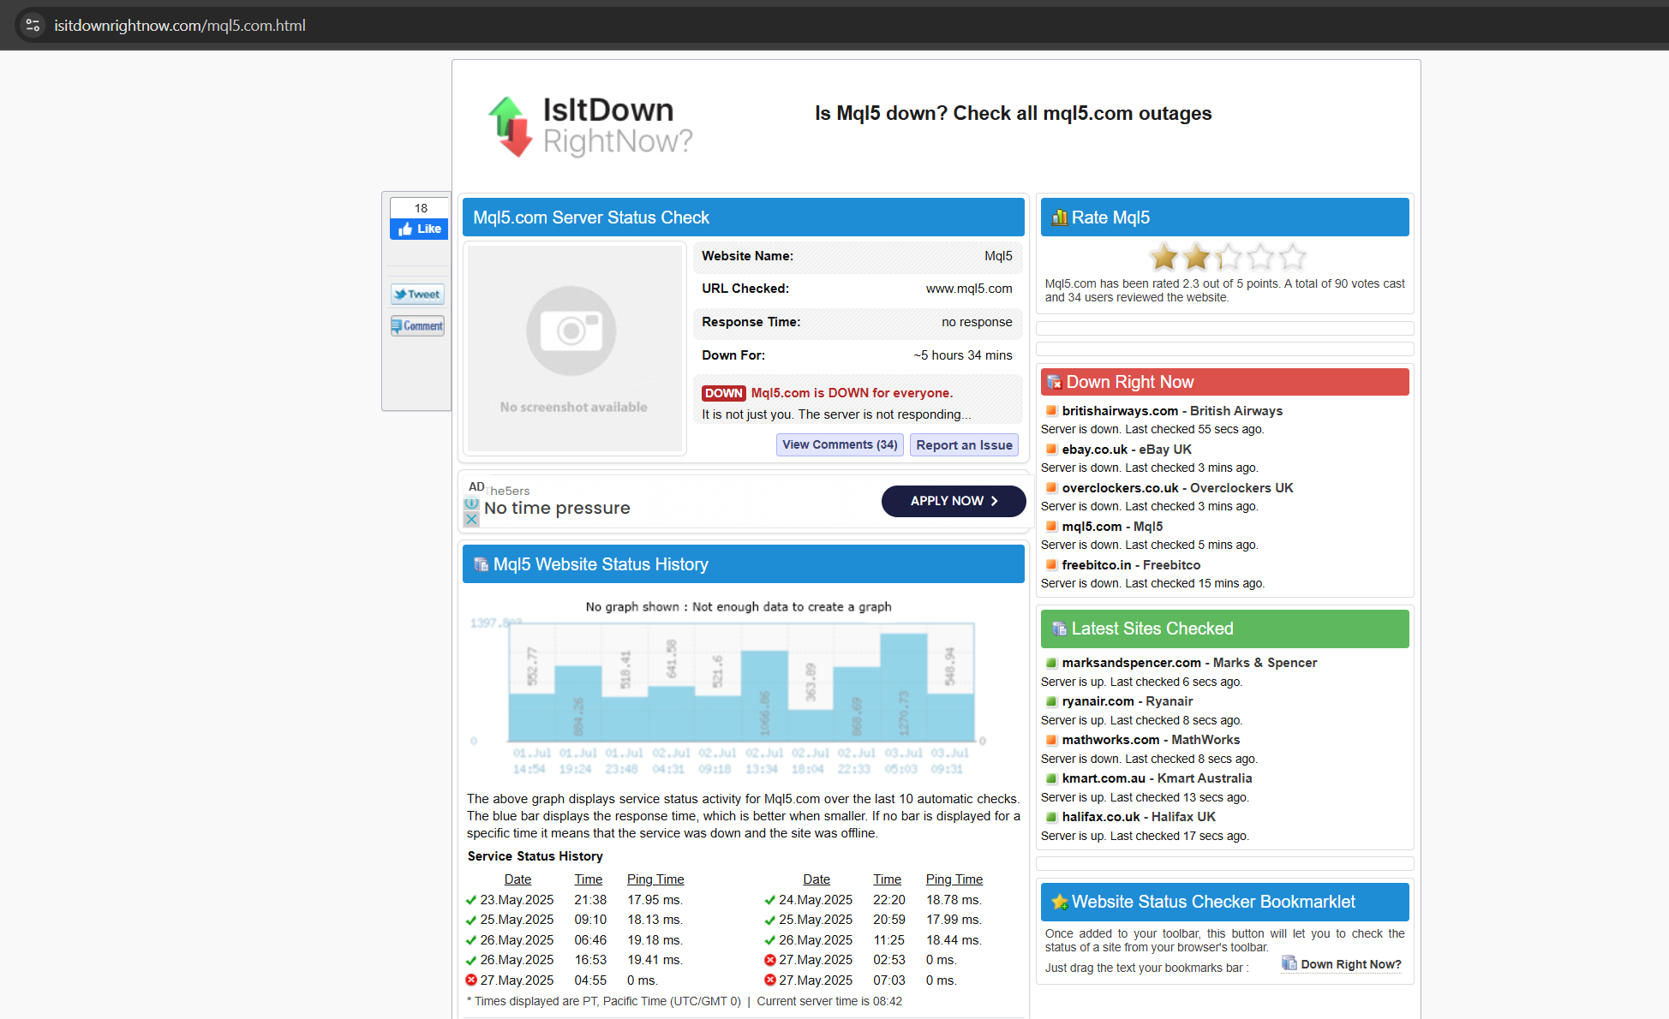This screenshot has width=1669, height=1019.
Task: Open ebay.co.uk link
Action: pos(1094,450)
